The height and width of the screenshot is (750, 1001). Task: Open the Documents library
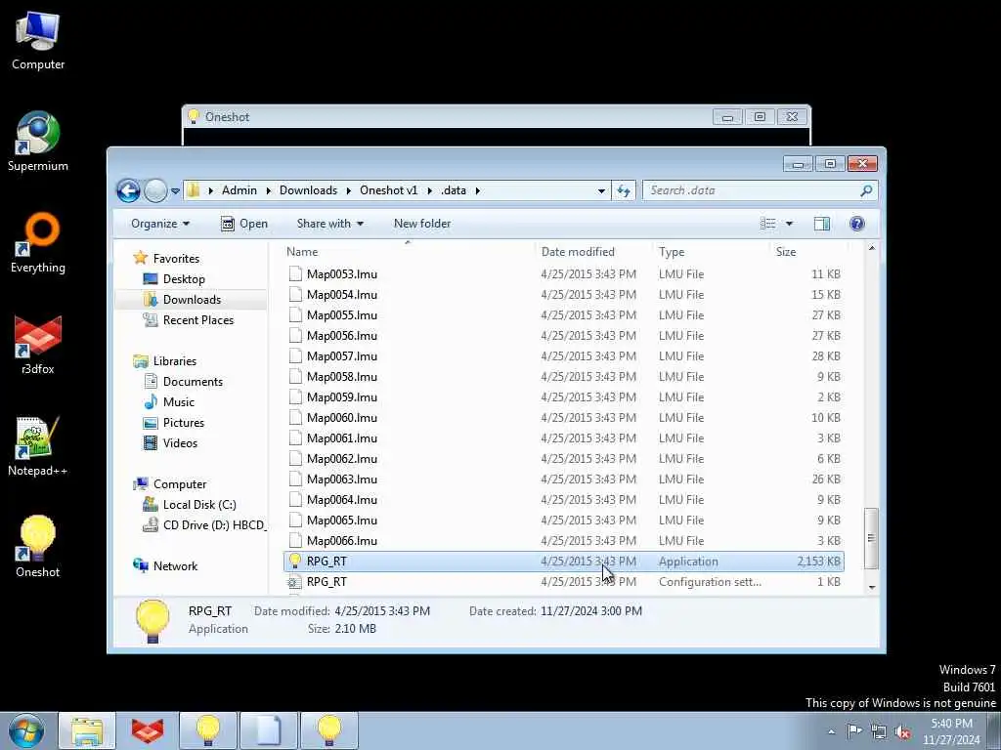(x=193, y=382)
